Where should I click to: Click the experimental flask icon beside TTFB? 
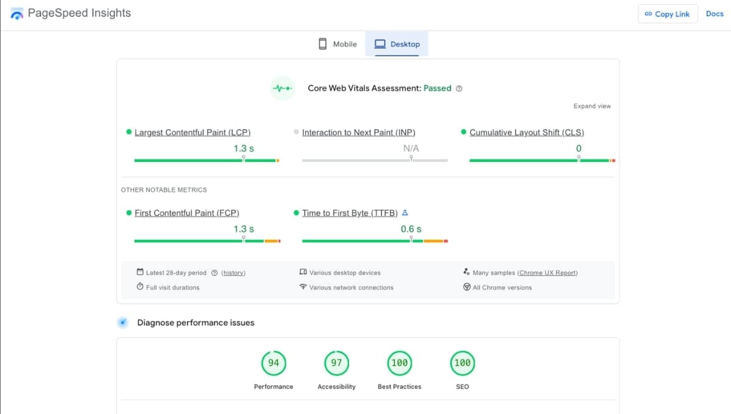coord(405,212)
